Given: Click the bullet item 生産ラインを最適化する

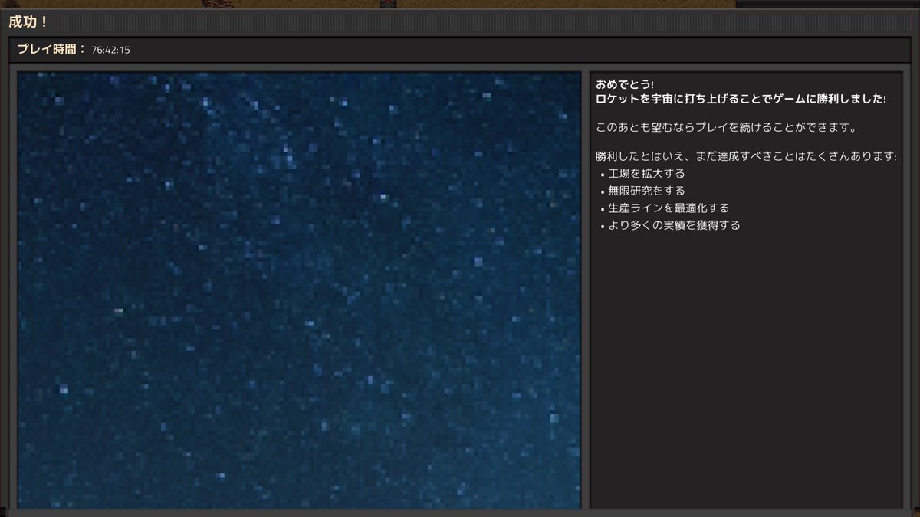Looking at the screenshot, I should point(669,208).
